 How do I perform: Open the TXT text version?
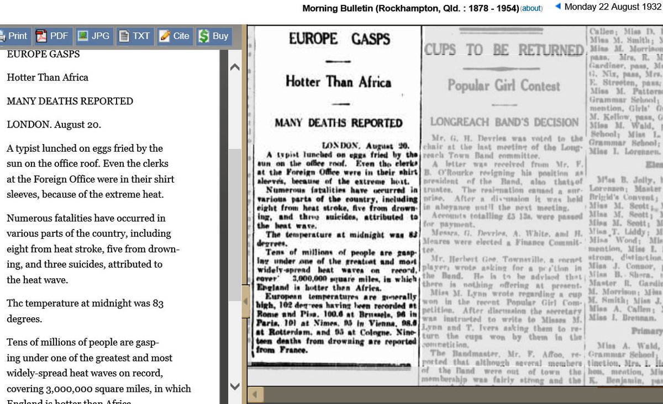(x=135, y=36)
